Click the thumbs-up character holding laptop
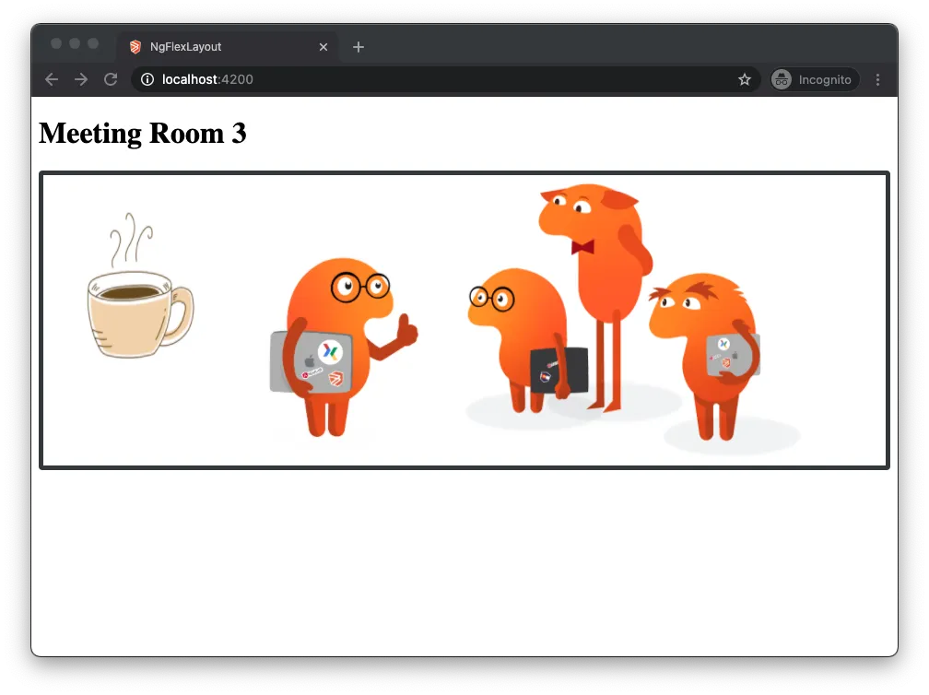This screenshot has height=695, width=929. (344, 347)
